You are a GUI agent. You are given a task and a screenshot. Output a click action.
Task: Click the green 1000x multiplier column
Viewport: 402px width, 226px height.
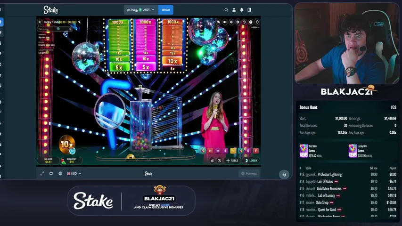pyautogui.click(x=118, y=45)
